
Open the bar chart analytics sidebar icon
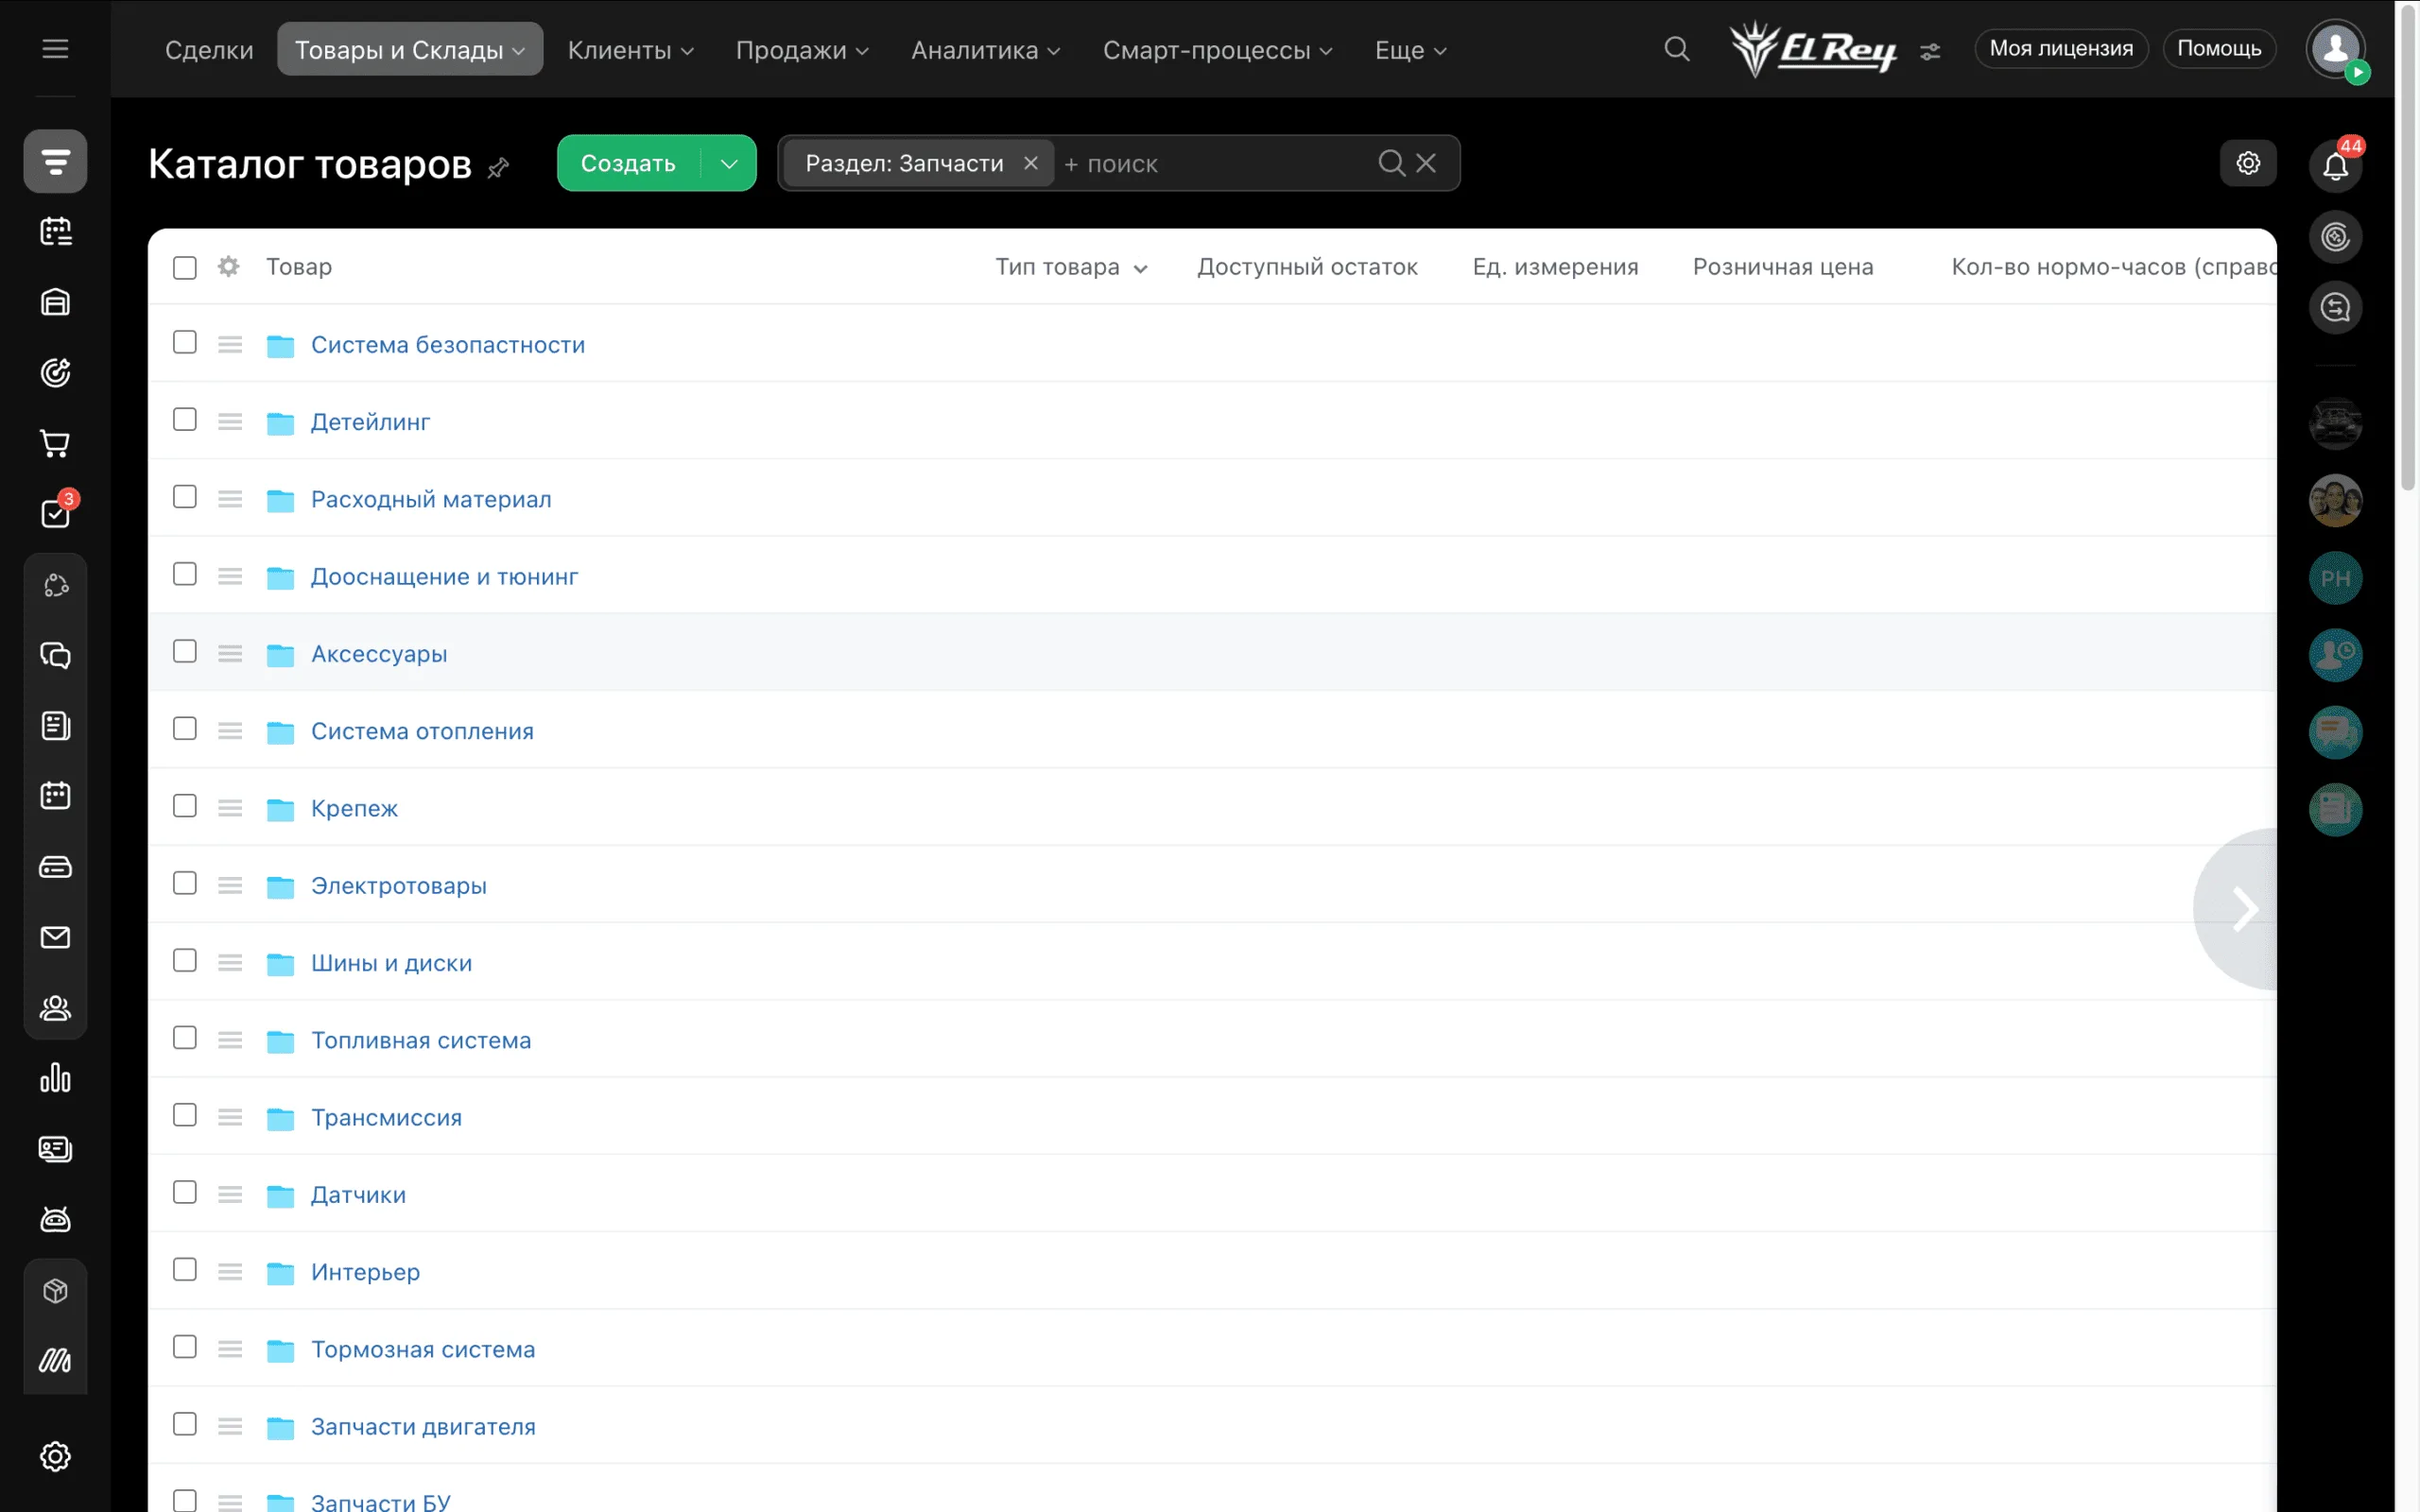(x=56, y=1078)
